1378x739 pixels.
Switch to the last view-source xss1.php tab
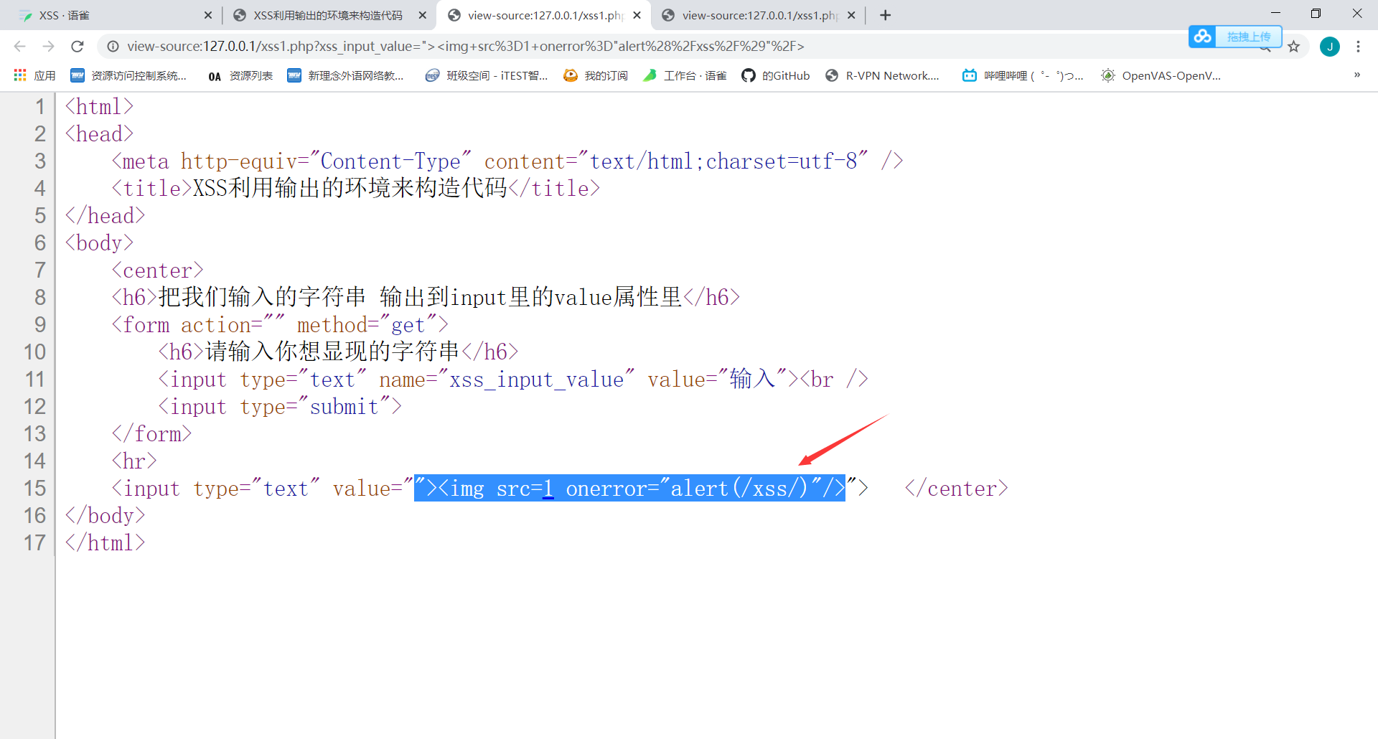click(x=759, y=15)
